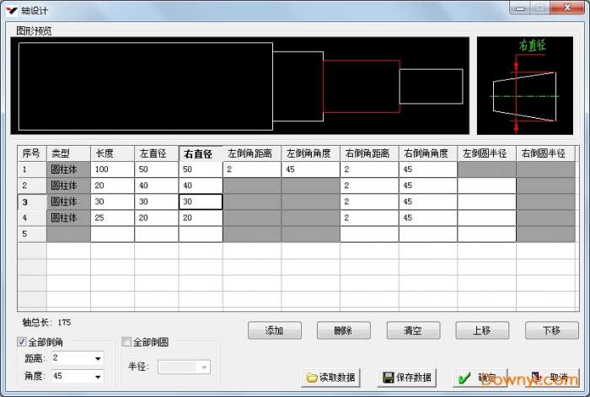Select the 右直径 column header
Image resolution: width=590 pixels, height=397 pixels.
201,153
